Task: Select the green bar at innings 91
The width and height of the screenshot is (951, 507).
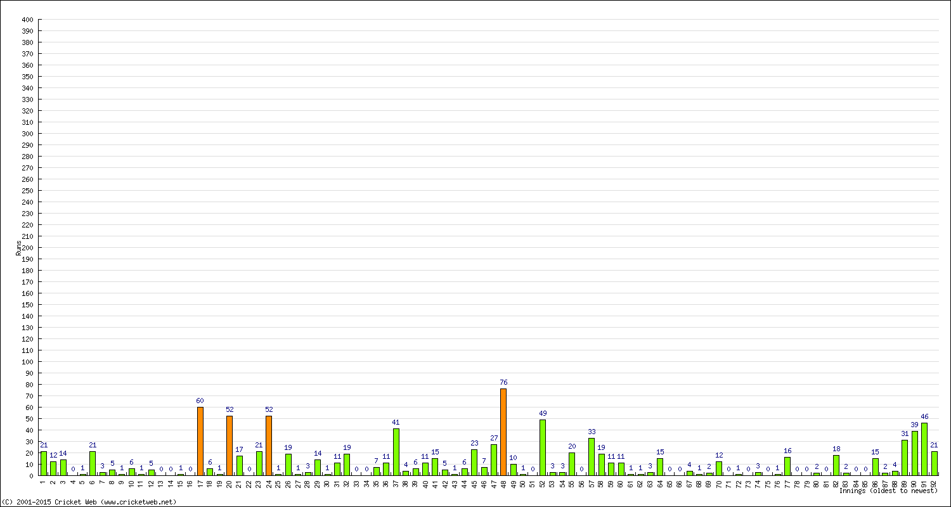Action: pyautogui.click(x=924, y=449)
